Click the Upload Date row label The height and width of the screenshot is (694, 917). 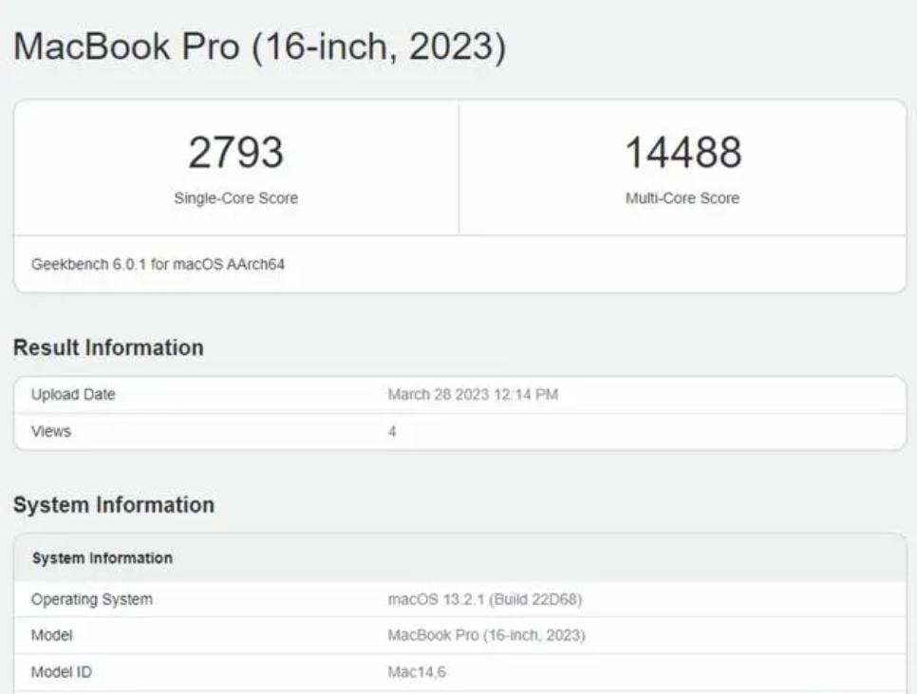coord(73,395)
